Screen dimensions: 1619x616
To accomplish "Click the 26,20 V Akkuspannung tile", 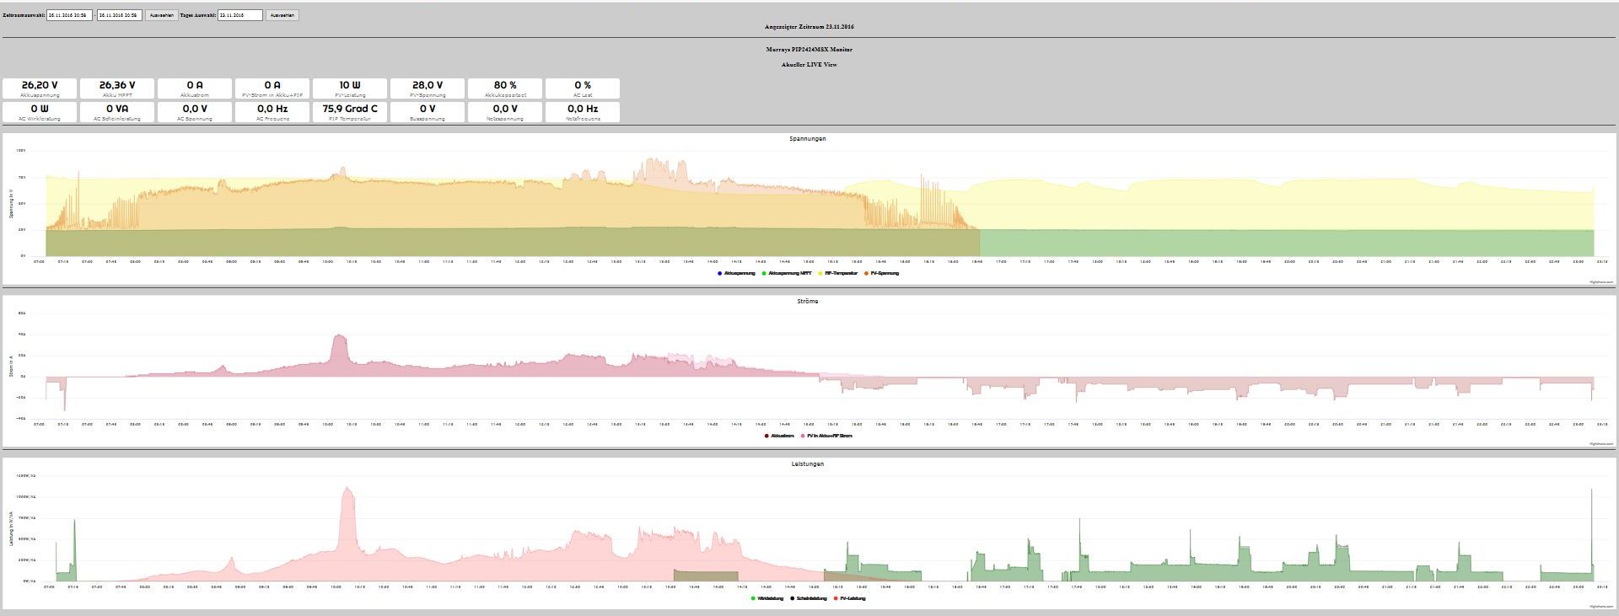I will 40,88.
